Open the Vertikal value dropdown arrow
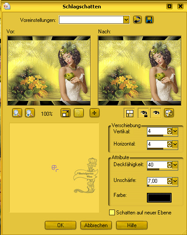Image resolution: width=187 pixels, height=235 pixels. pyautogui.click(x=175, y=131)
